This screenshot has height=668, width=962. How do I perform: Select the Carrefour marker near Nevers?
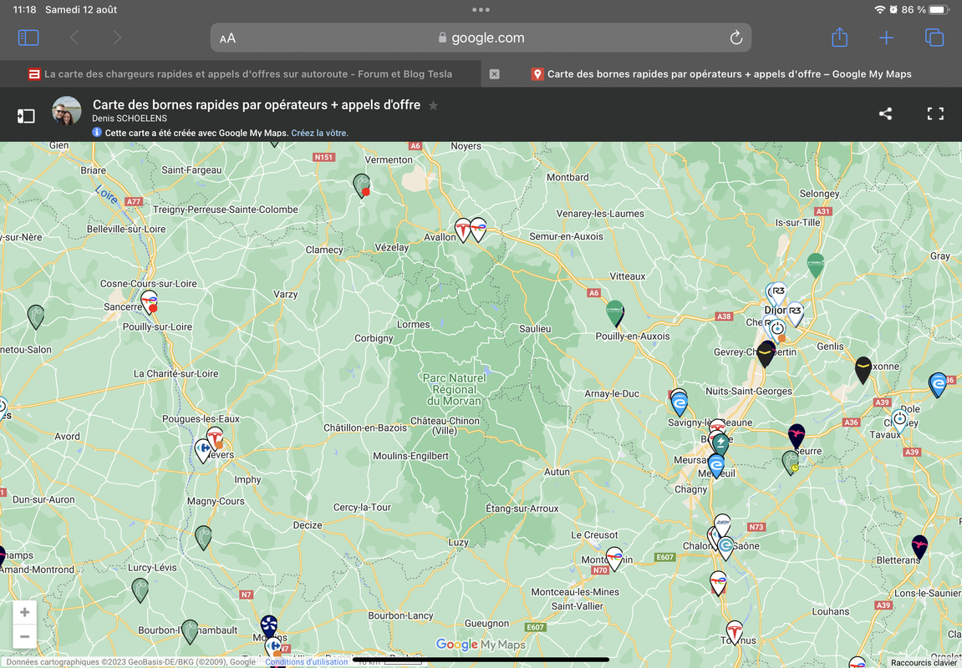coord(202,451)
